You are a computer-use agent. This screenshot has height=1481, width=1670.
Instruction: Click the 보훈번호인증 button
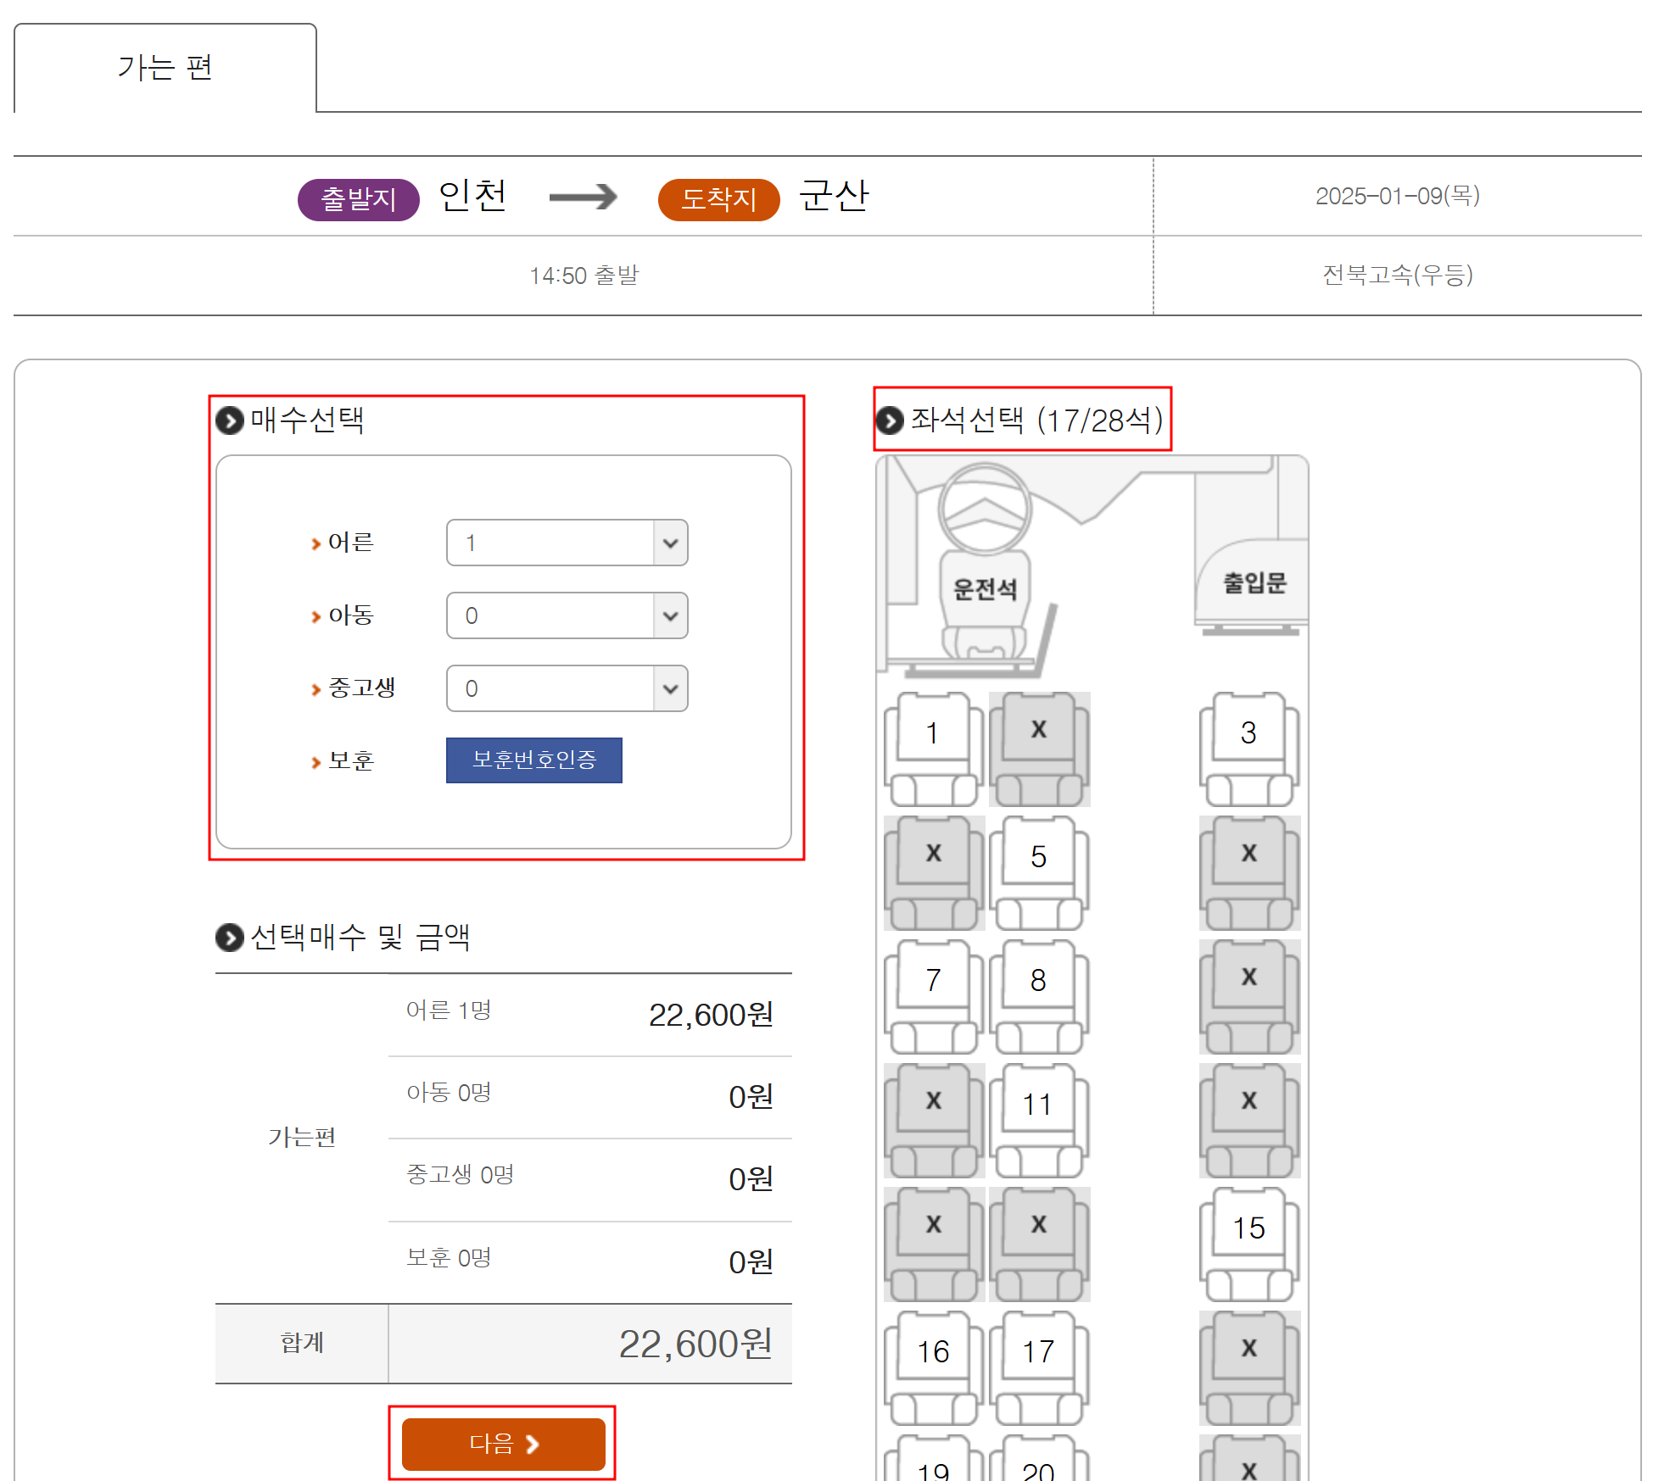[x=533, y=760]
